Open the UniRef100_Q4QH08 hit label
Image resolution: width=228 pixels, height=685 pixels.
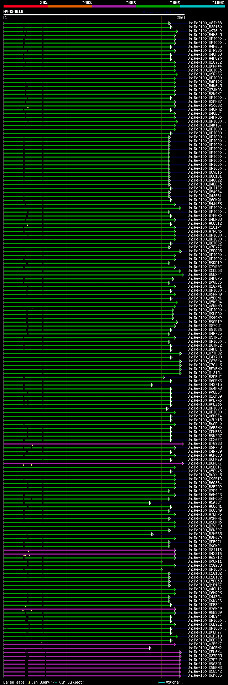tap(204, 55)
